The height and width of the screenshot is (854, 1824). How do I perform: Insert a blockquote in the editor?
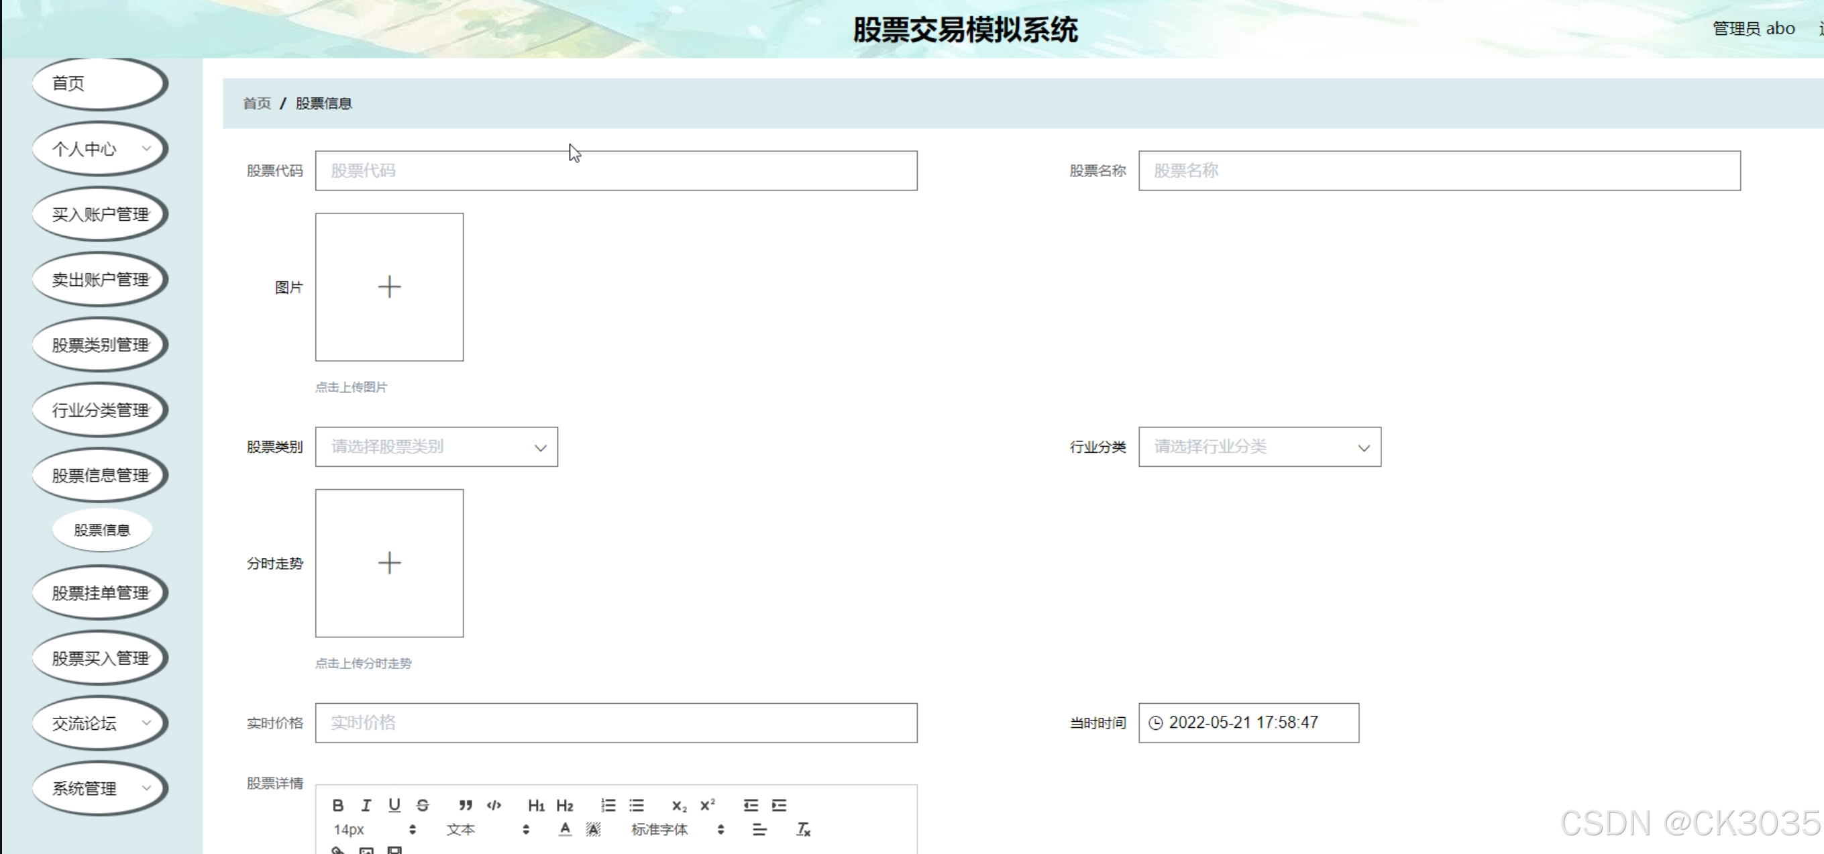(465, 805)
